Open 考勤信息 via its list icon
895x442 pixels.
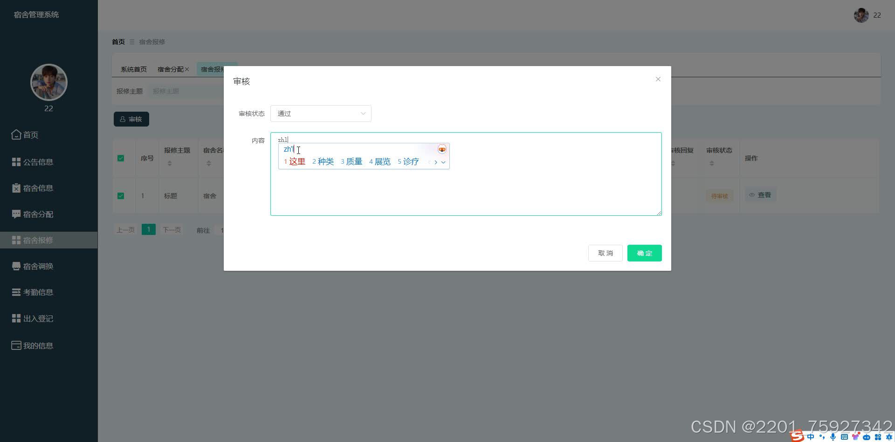16,292
